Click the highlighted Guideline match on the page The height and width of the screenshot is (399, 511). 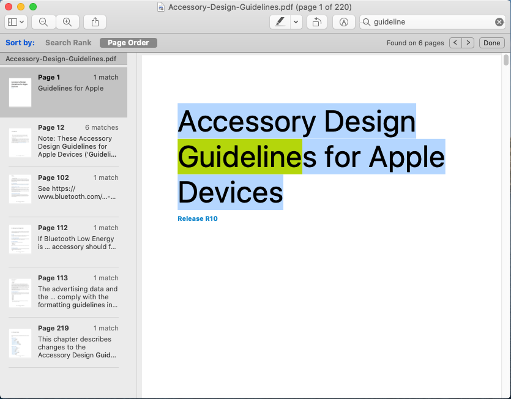click(240, 157)
